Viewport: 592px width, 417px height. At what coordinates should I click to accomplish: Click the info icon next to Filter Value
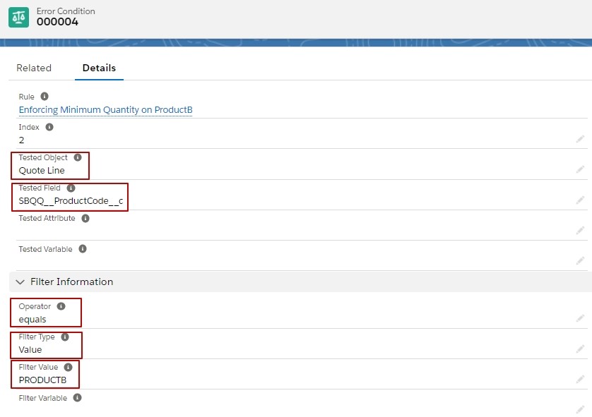click(x=68, y=367)
